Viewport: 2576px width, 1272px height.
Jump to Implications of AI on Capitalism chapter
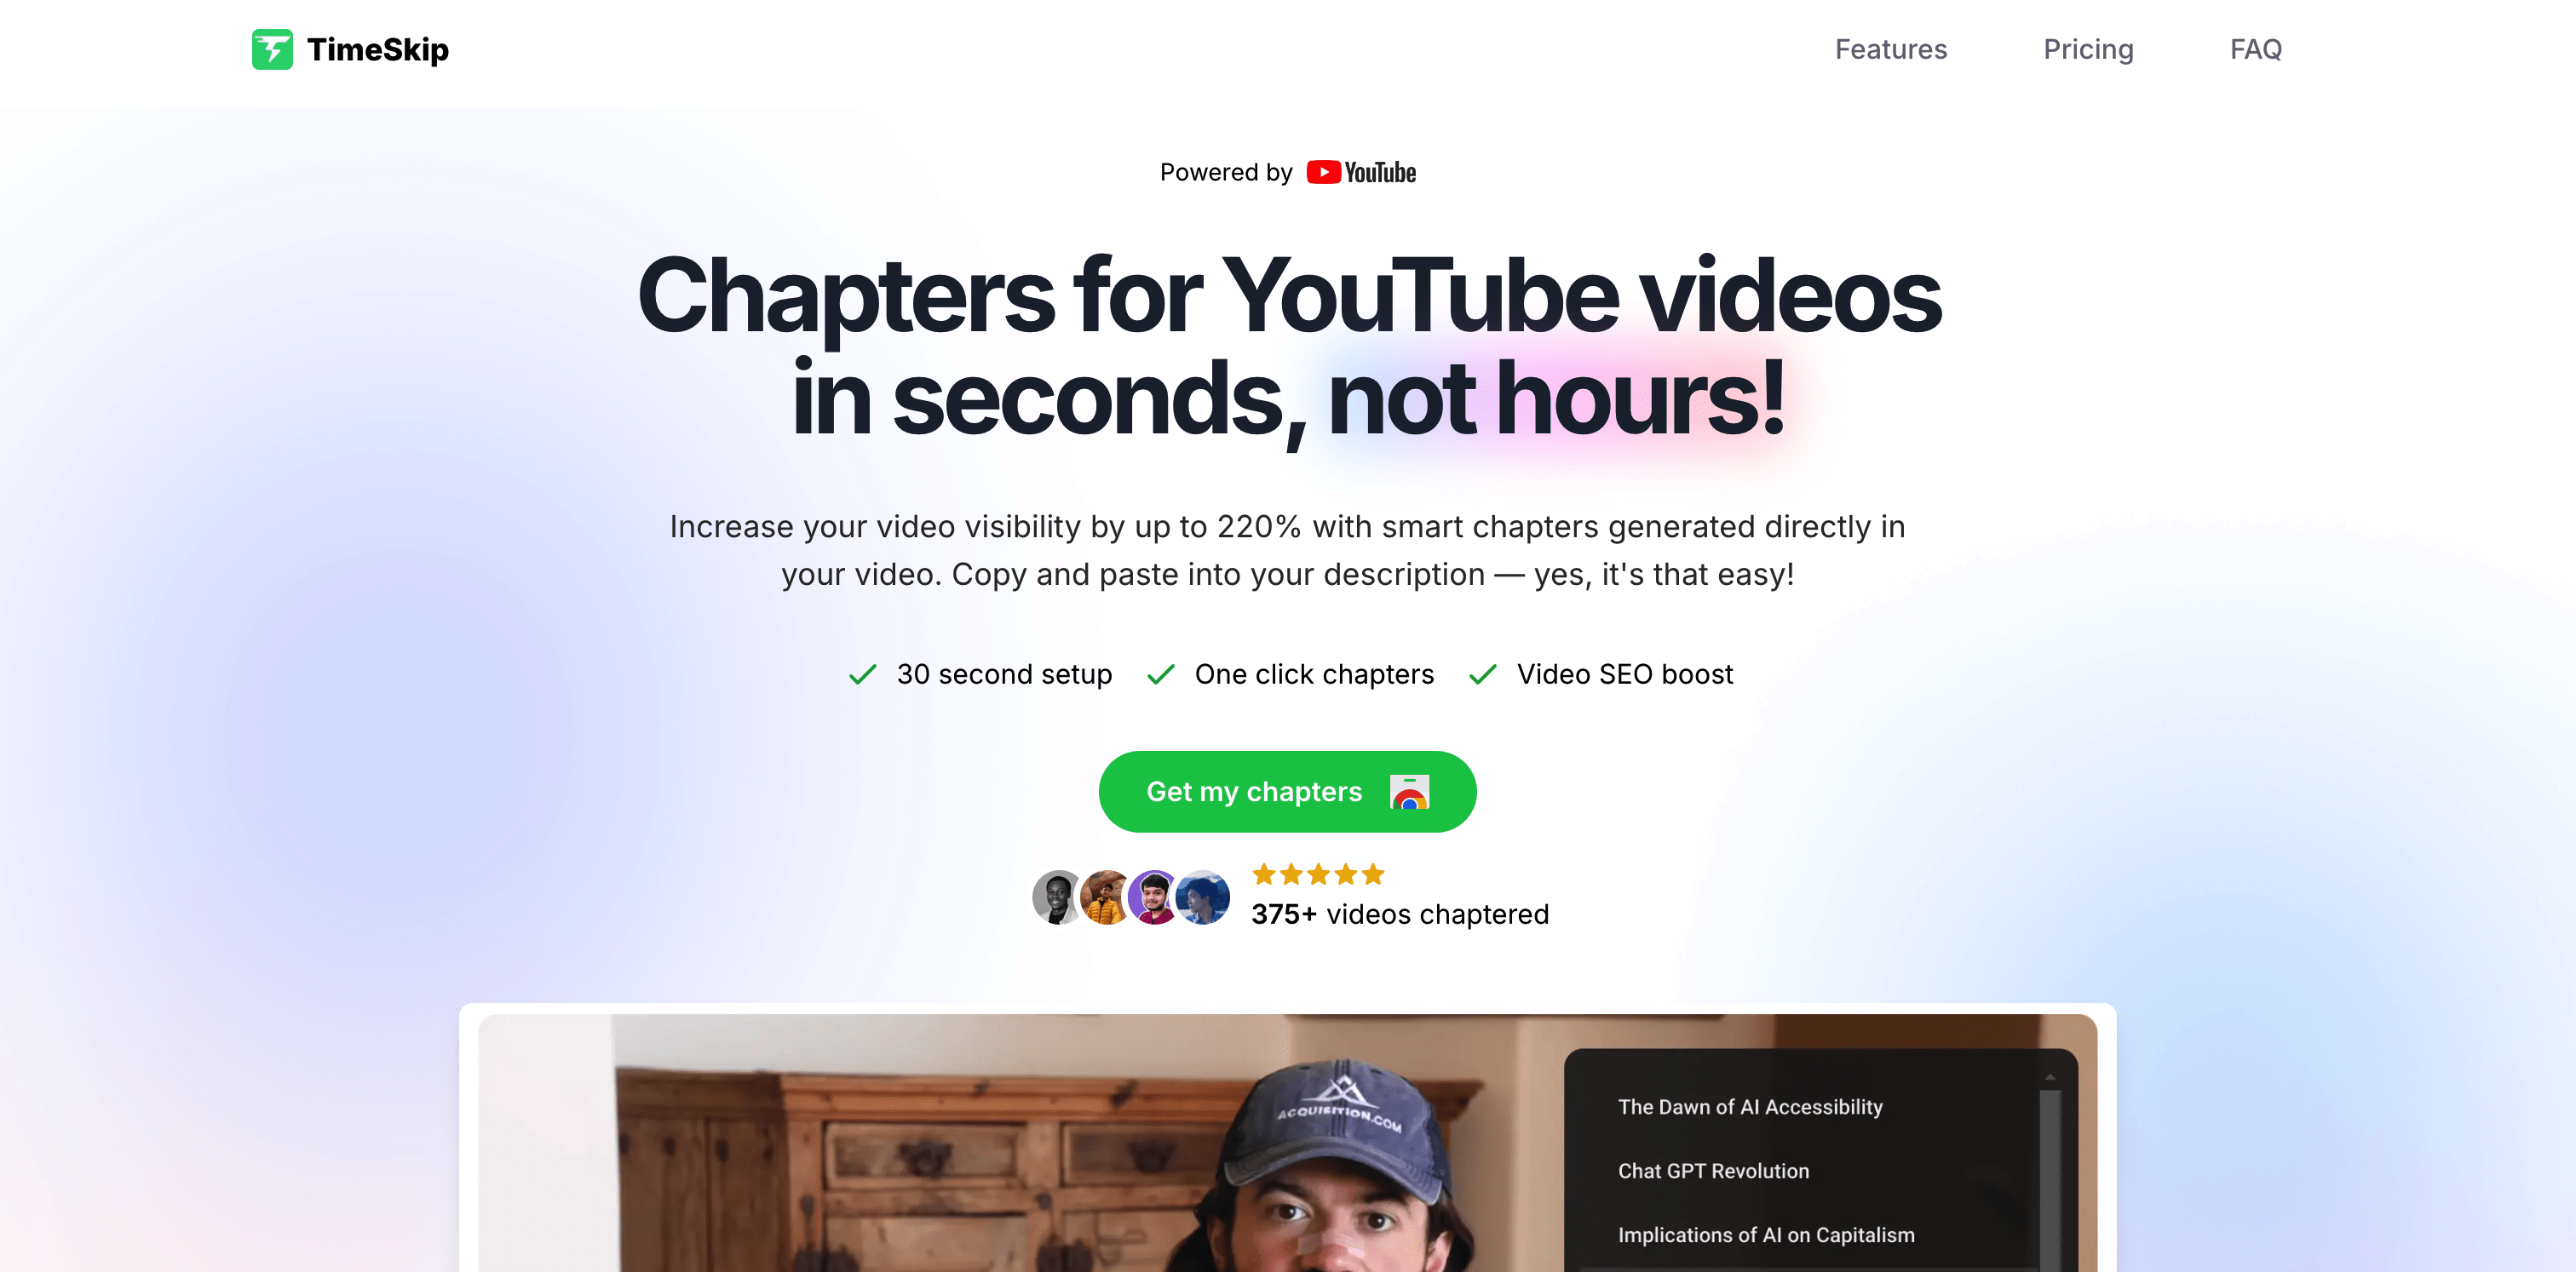[1766, 1234]
